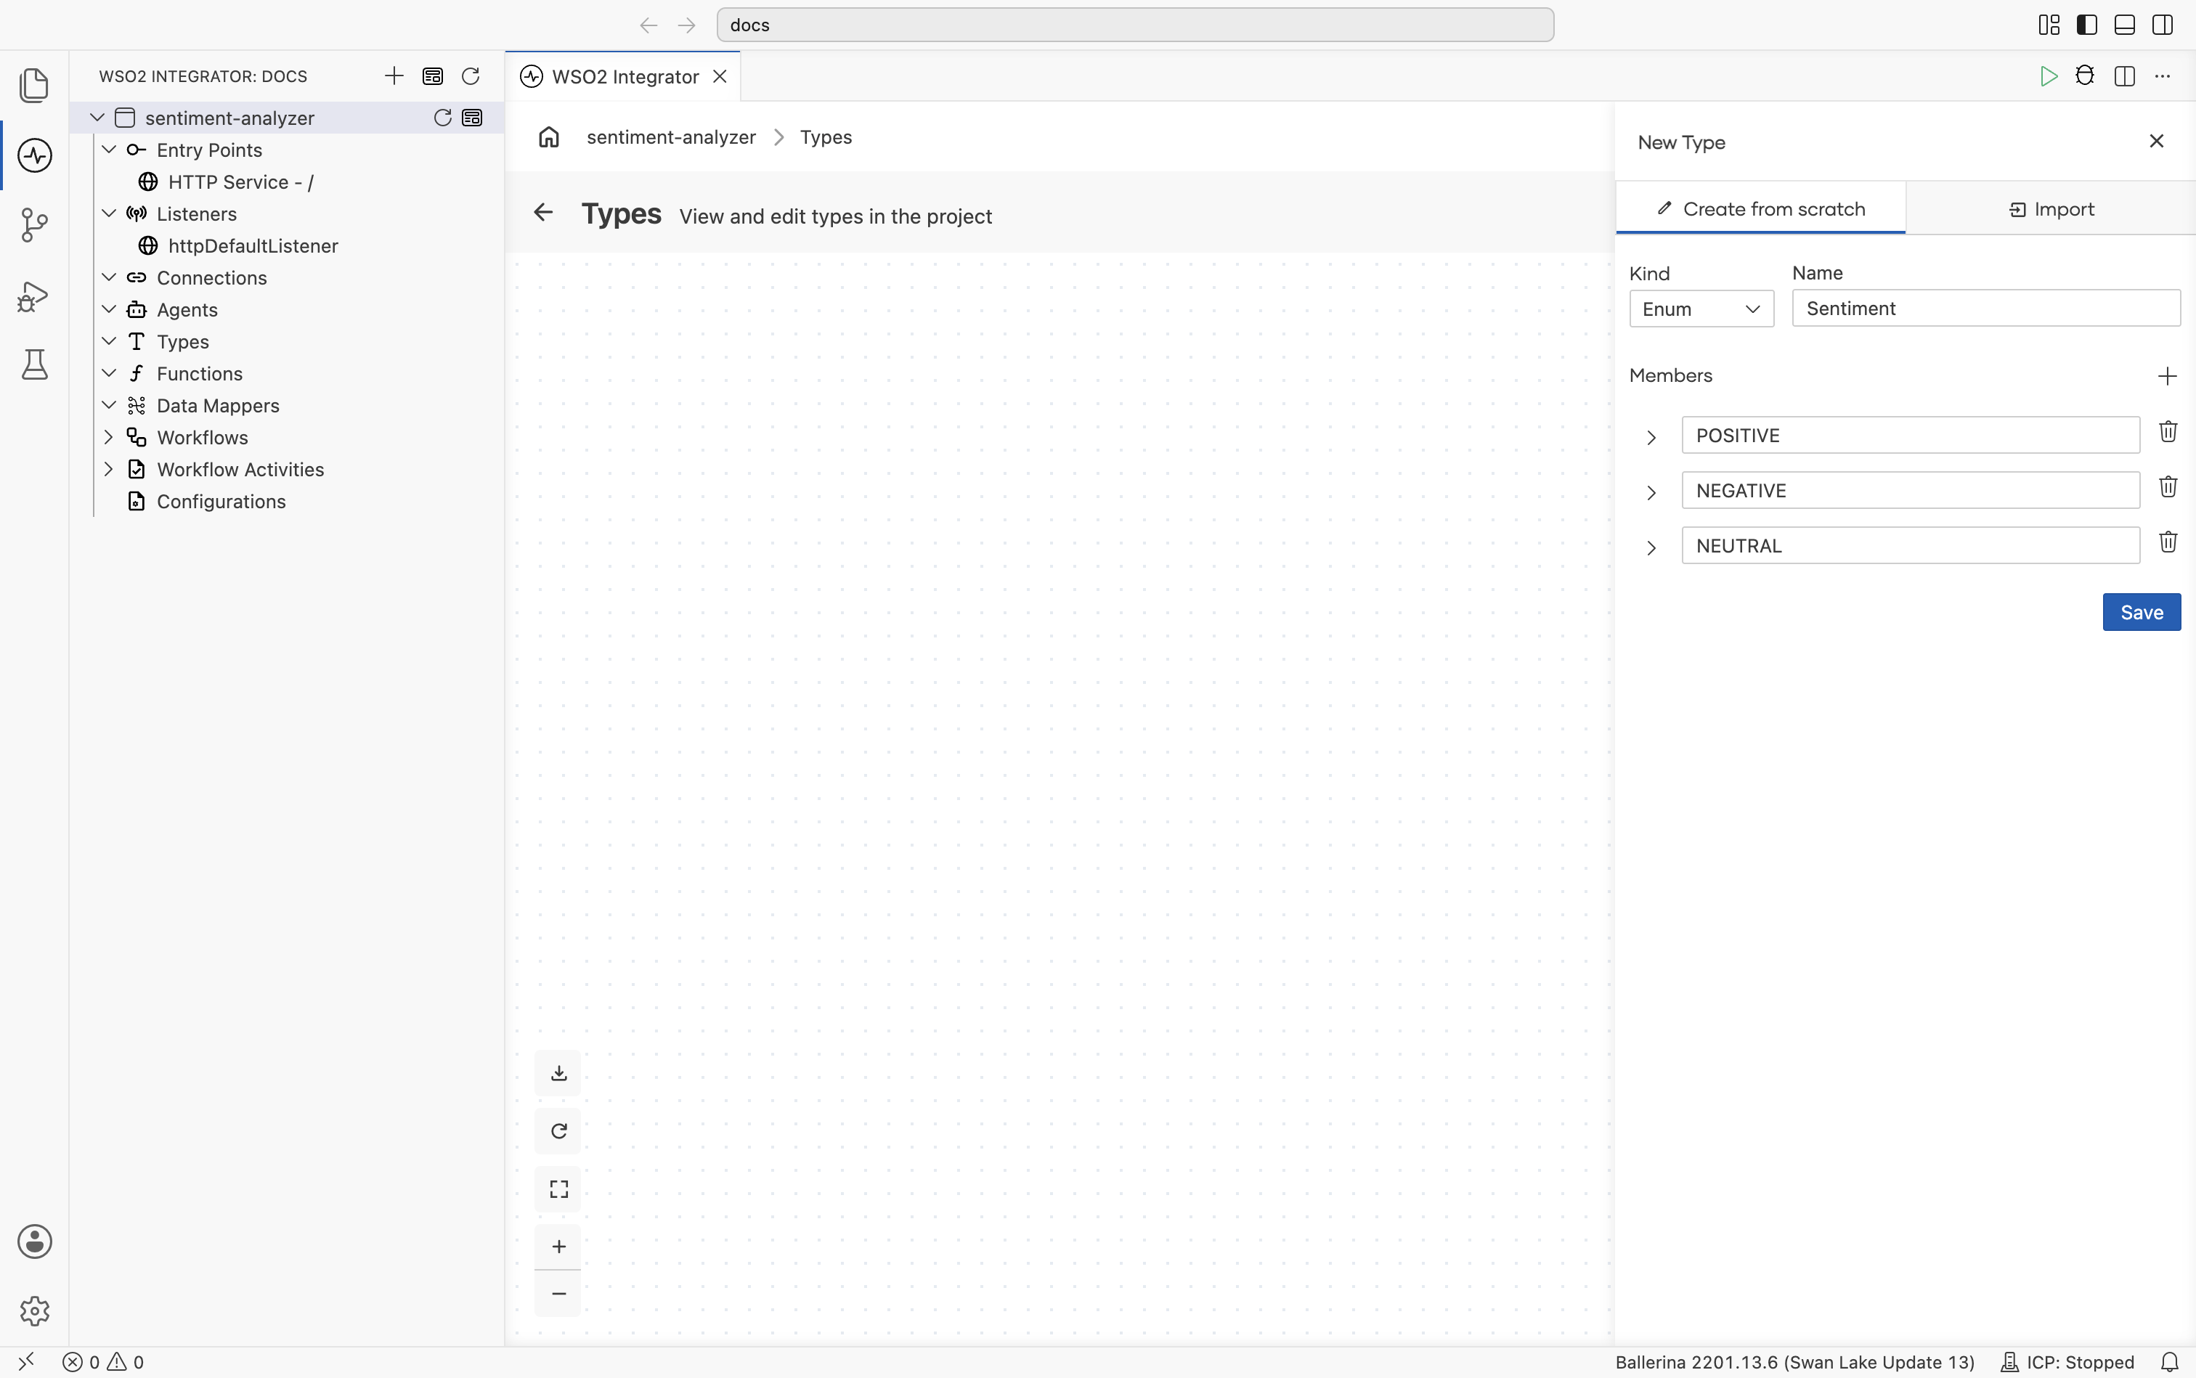This screenshot has width=2196, height=1378.
Task: Open the Explorer icon in activity bar
Action: (x=35, y=86)
